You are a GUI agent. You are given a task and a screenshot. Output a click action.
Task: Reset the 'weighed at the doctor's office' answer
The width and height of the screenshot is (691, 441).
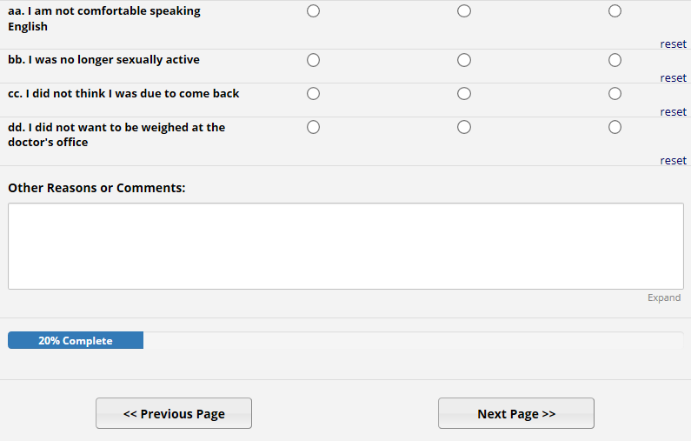click(673, 161)
